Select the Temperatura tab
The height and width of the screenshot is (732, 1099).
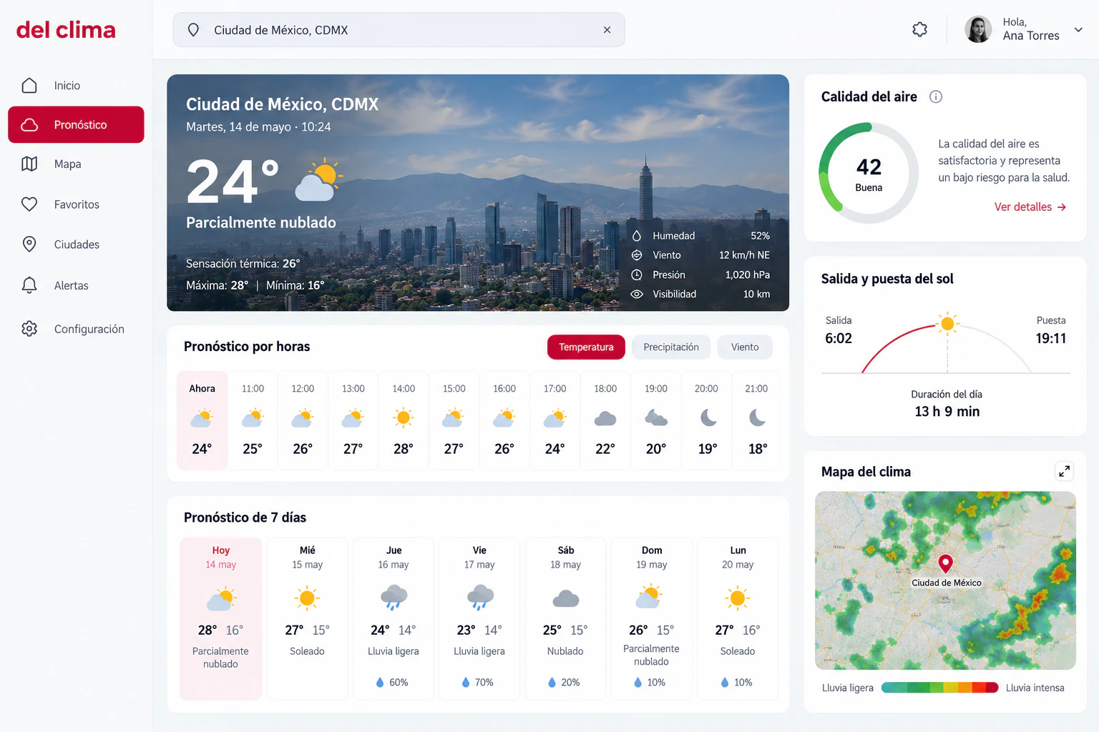(586, 347)
